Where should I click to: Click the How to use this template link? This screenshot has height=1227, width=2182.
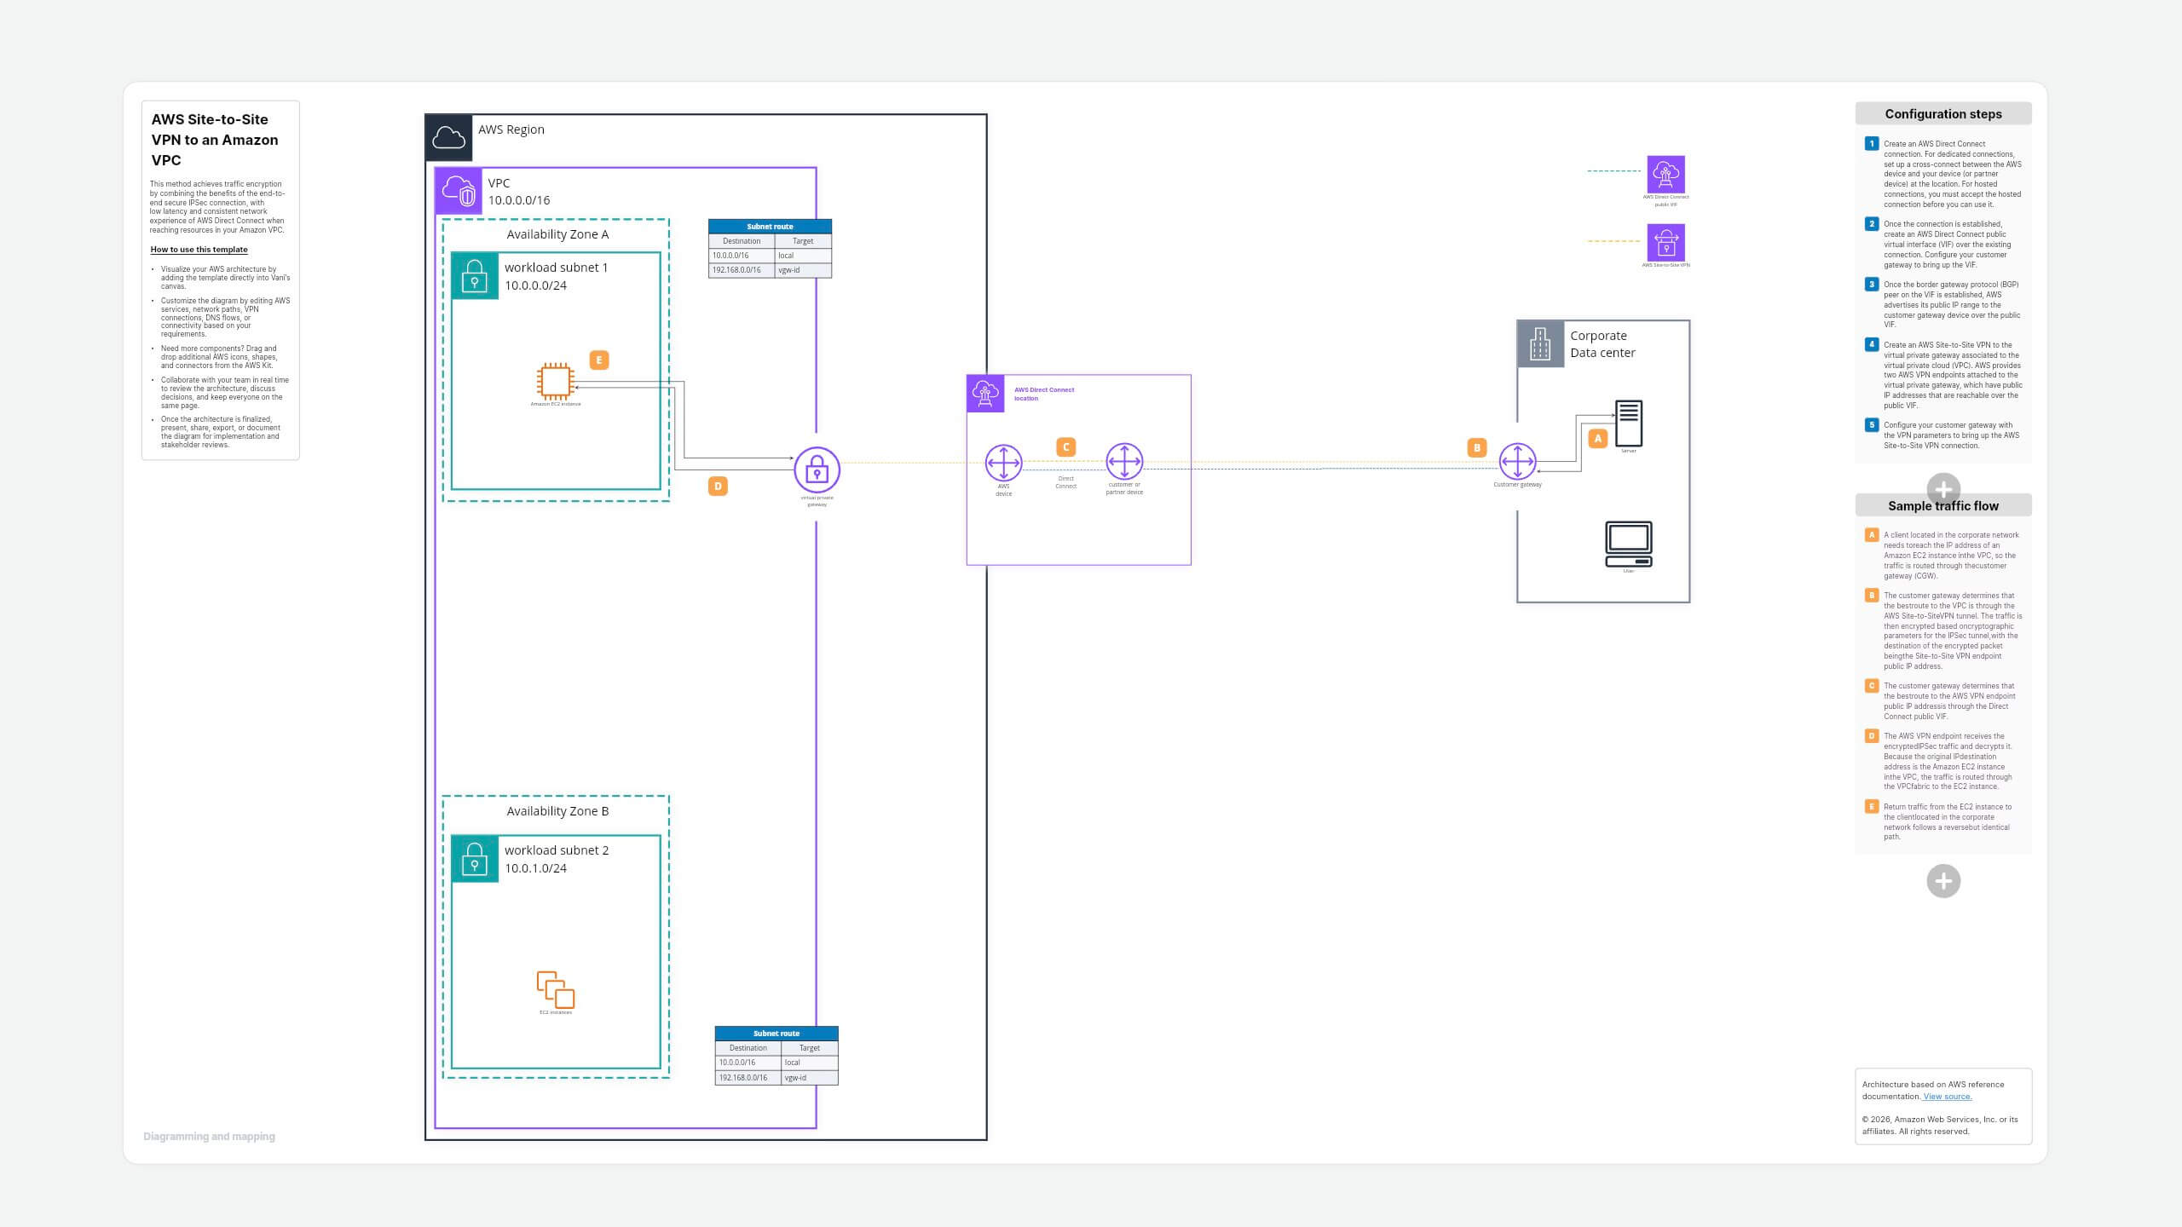pyautogui.click(x=199, y=250)
